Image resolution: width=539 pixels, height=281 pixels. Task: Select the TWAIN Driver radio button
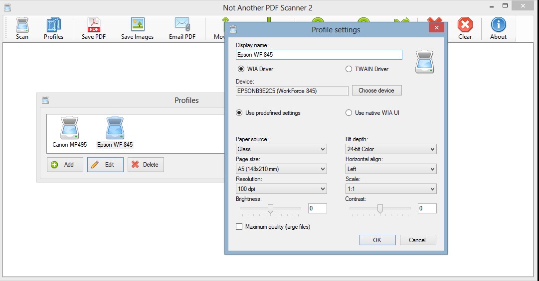[x=349, y=69]
